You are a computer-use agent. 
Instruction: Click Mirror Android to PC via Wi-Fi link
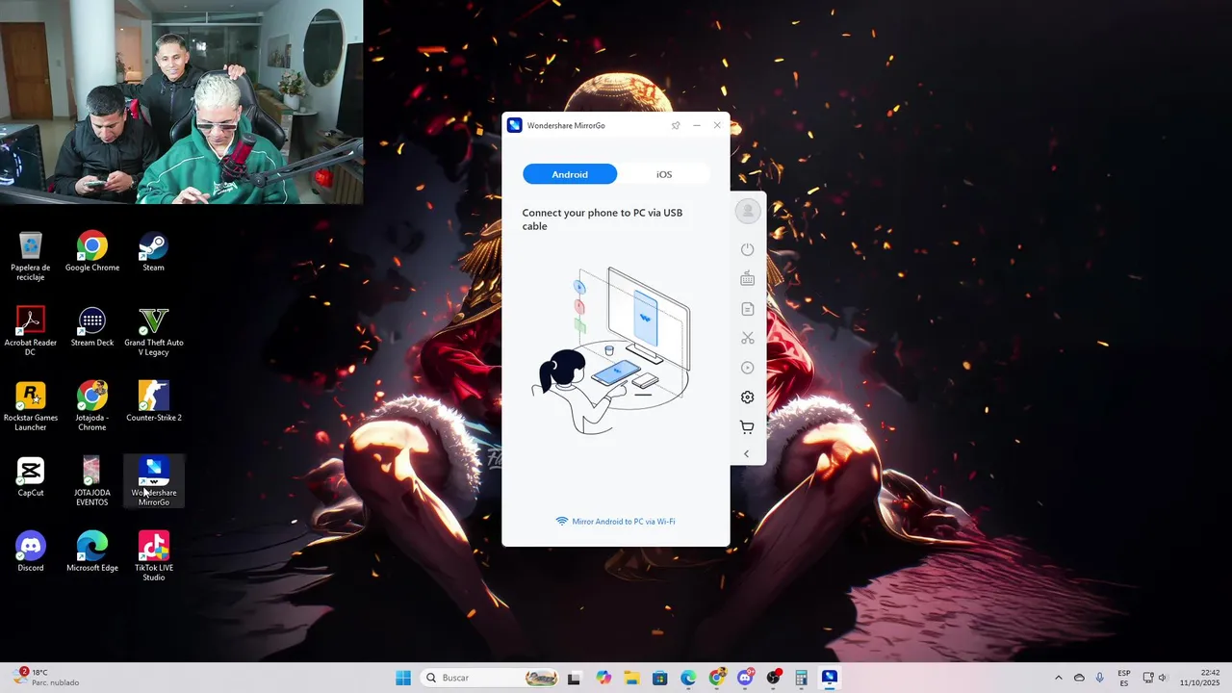tap(615, 522)
